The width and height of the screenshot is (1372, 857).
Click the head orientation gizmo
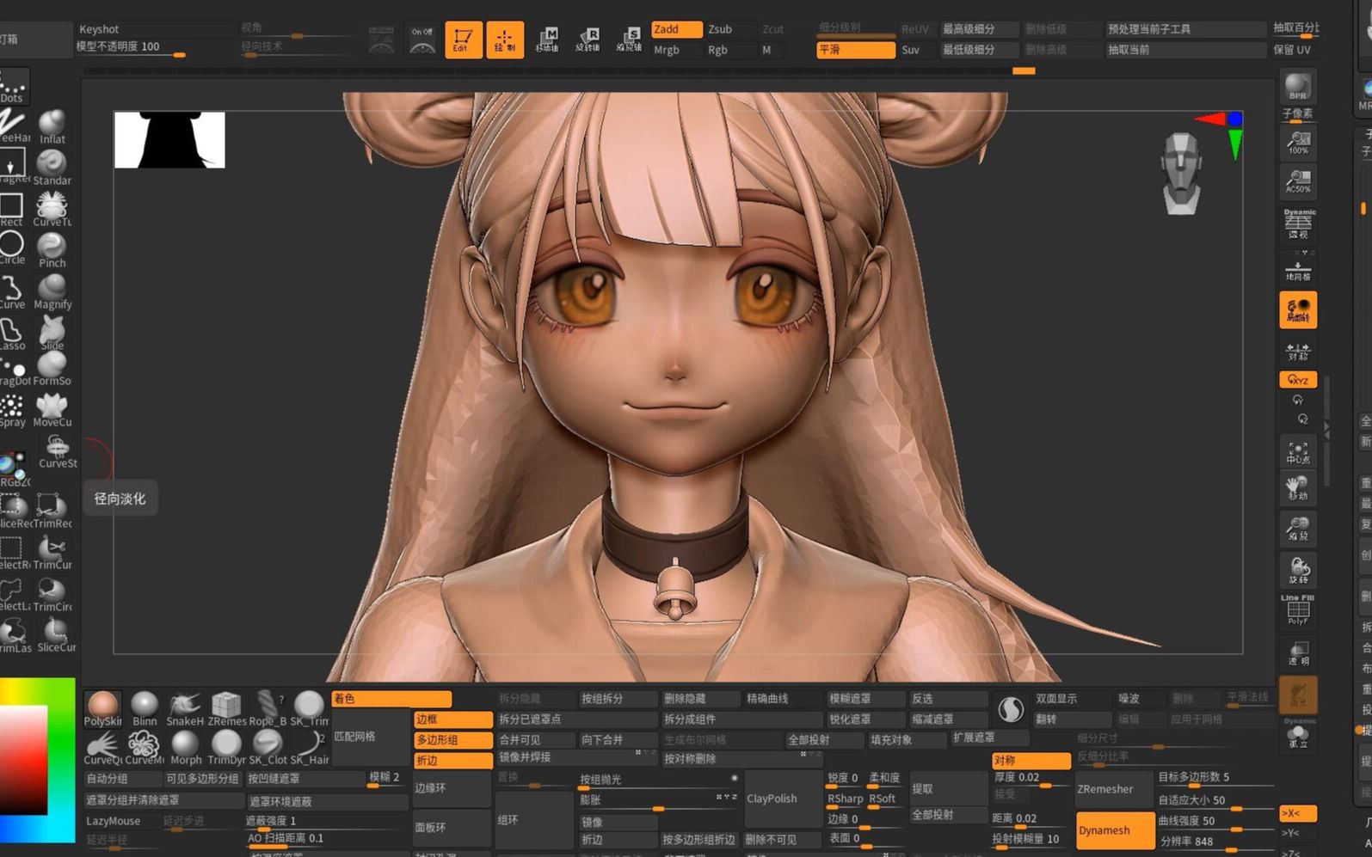[1181, 174]
